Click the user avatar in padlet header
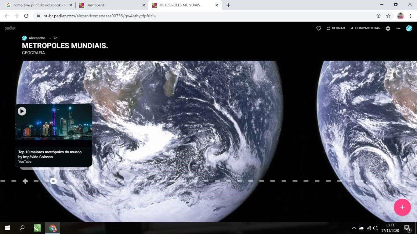417x234 pixels. pyautogui.click(x=409, y=28)
